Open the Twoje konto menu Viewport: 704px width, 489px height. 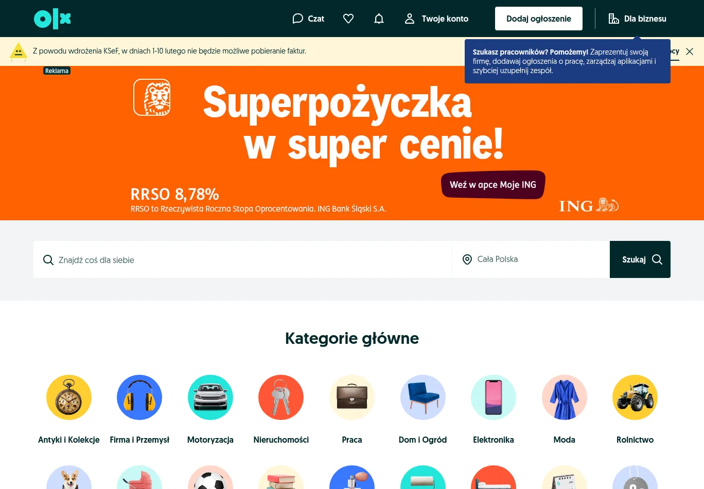(x=436, y=19)
